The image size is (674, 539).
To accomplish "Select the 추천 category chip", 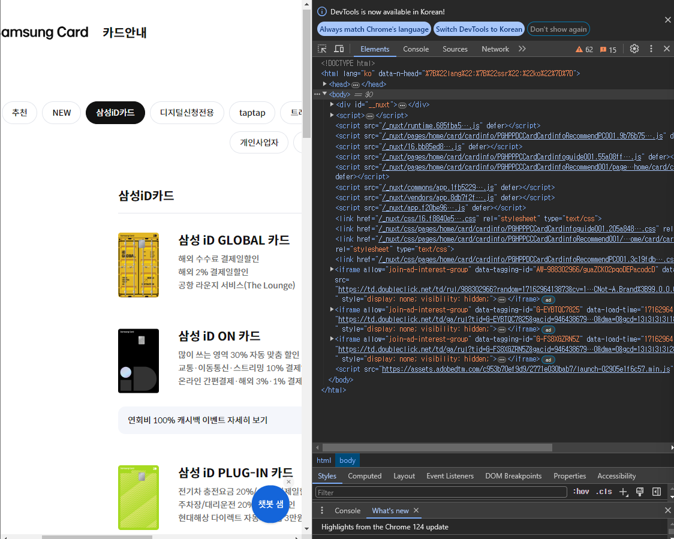I will [19, 113].
